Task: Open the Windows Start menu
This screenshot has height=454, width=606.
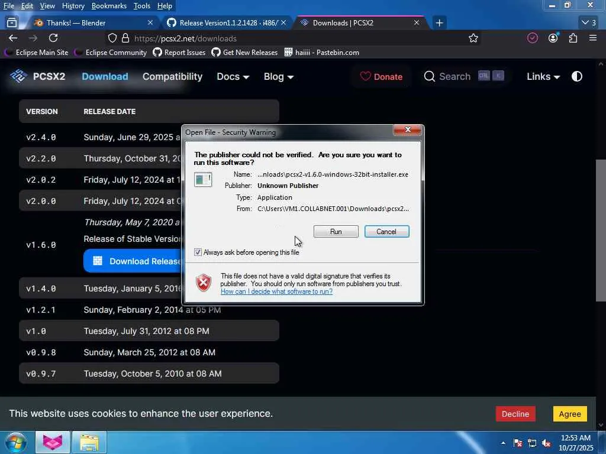Action: click(15, 442)
